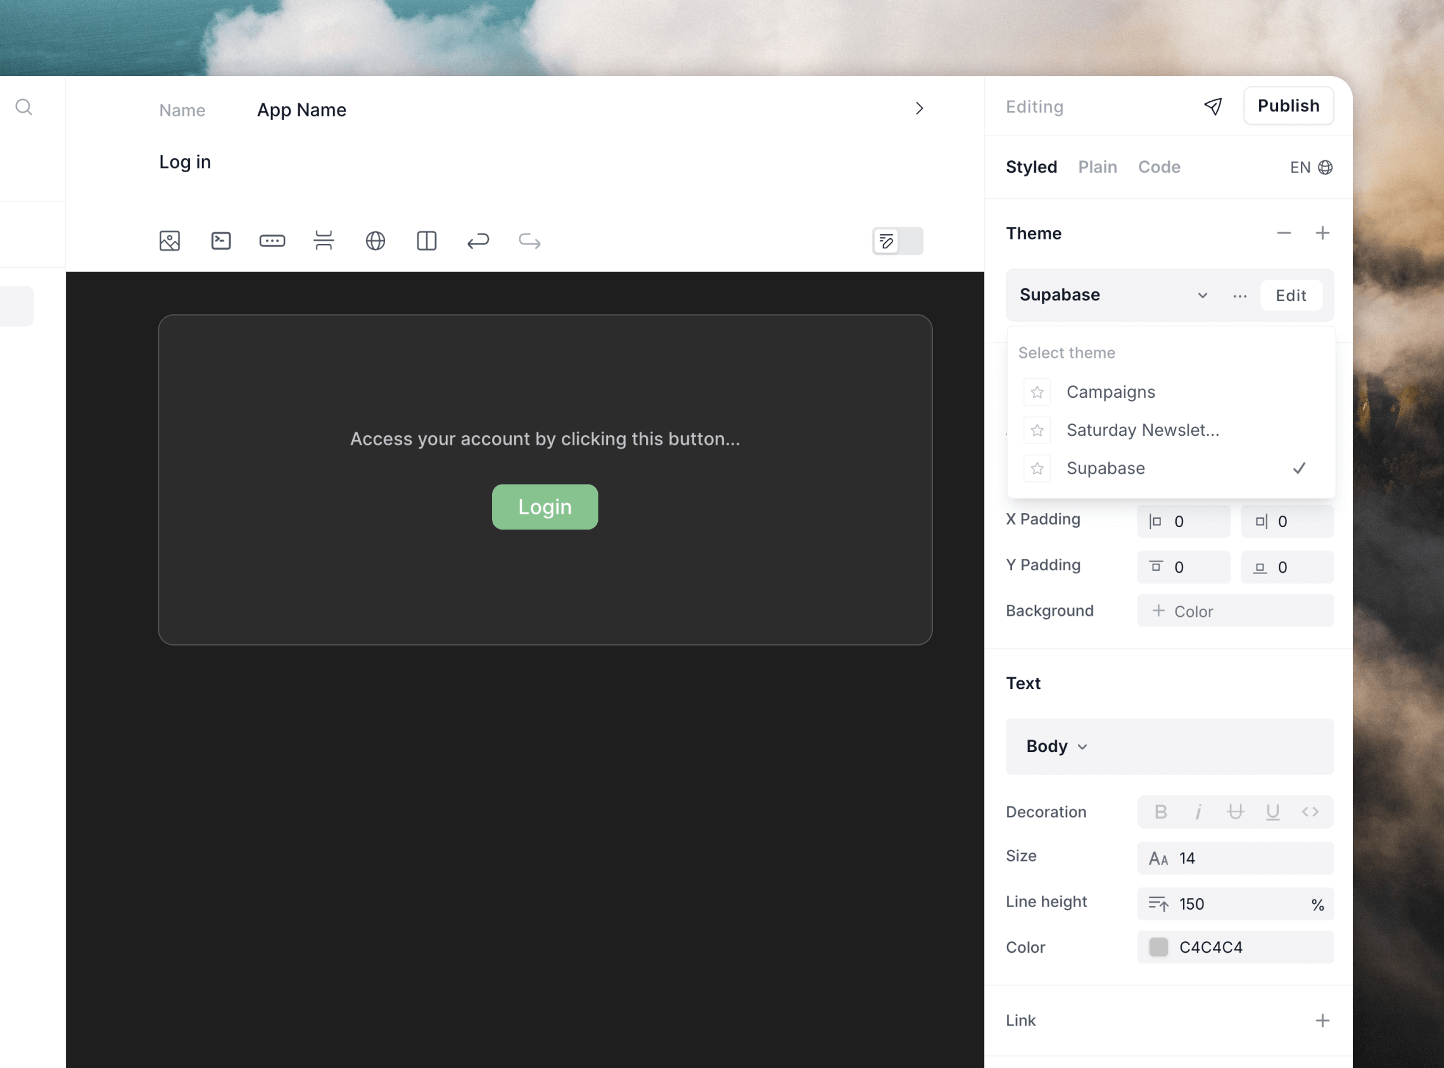The image size is (1444, 1068).
Task: Click the Select theme label
Action: pos(1067,353)
